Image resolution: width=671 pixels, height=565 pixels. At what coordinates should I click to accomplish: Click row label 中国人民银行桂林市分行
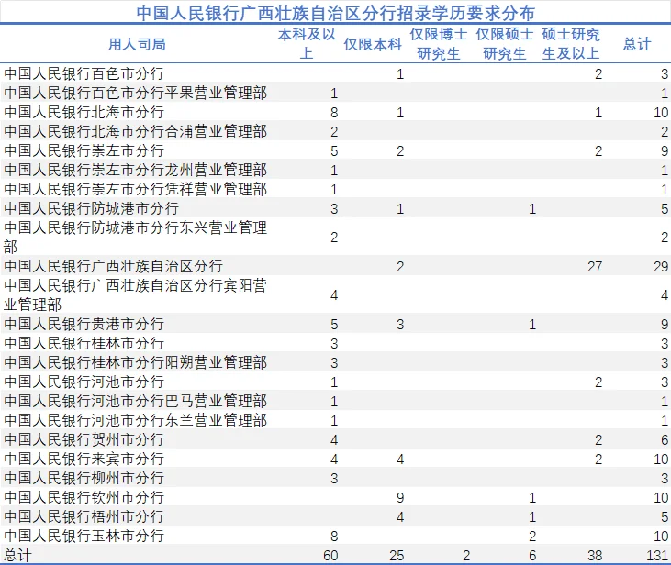pos(84,343)
